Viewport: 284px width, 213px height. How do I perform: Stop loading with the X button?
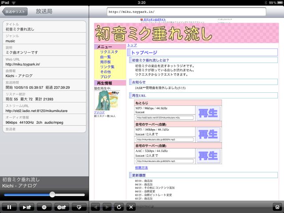coord(131,207)
